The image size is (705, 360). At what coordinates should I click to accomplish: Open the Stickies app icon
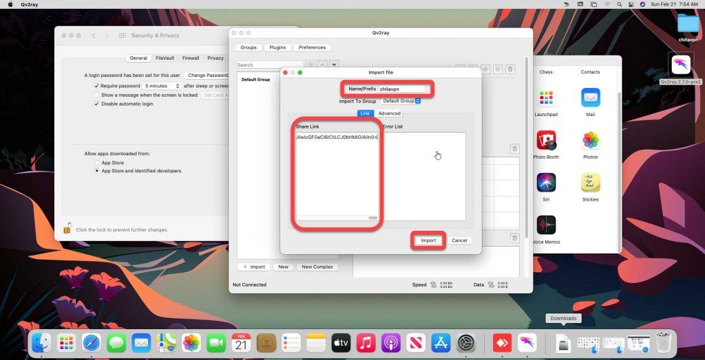click(590, 183)
